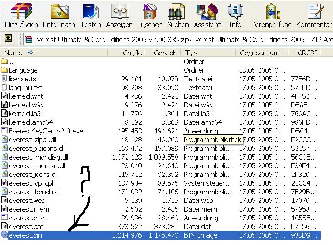Select file everest.mem
The height and width of the screenshot is (245, 333).
(29, 209)
